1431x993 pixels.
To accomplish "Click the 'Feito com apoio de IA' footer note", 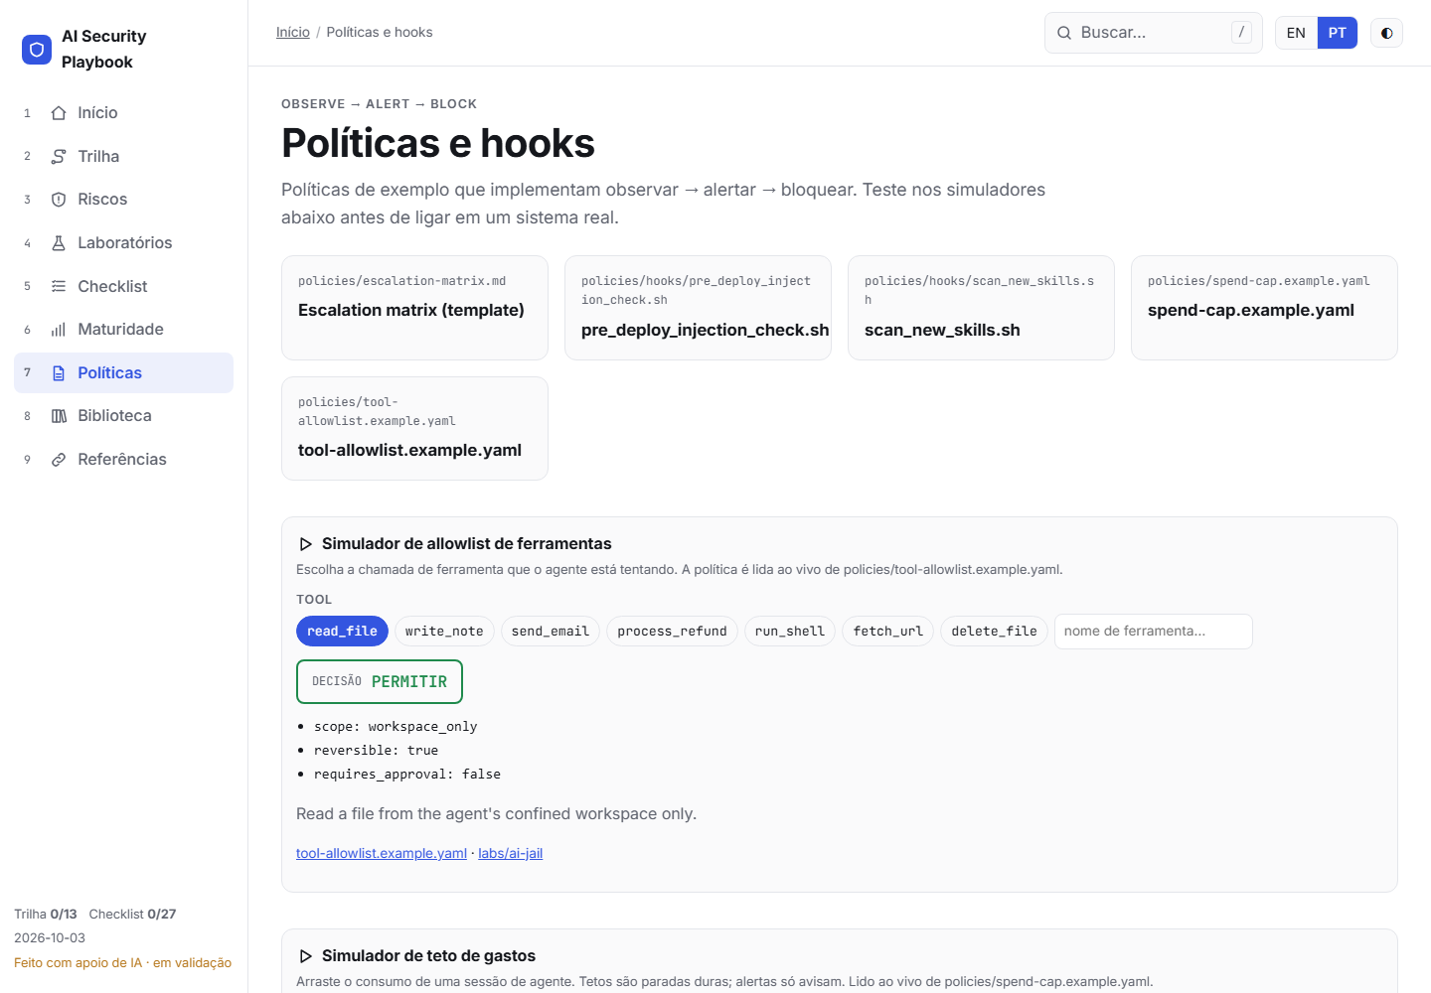I will point(123,963).
